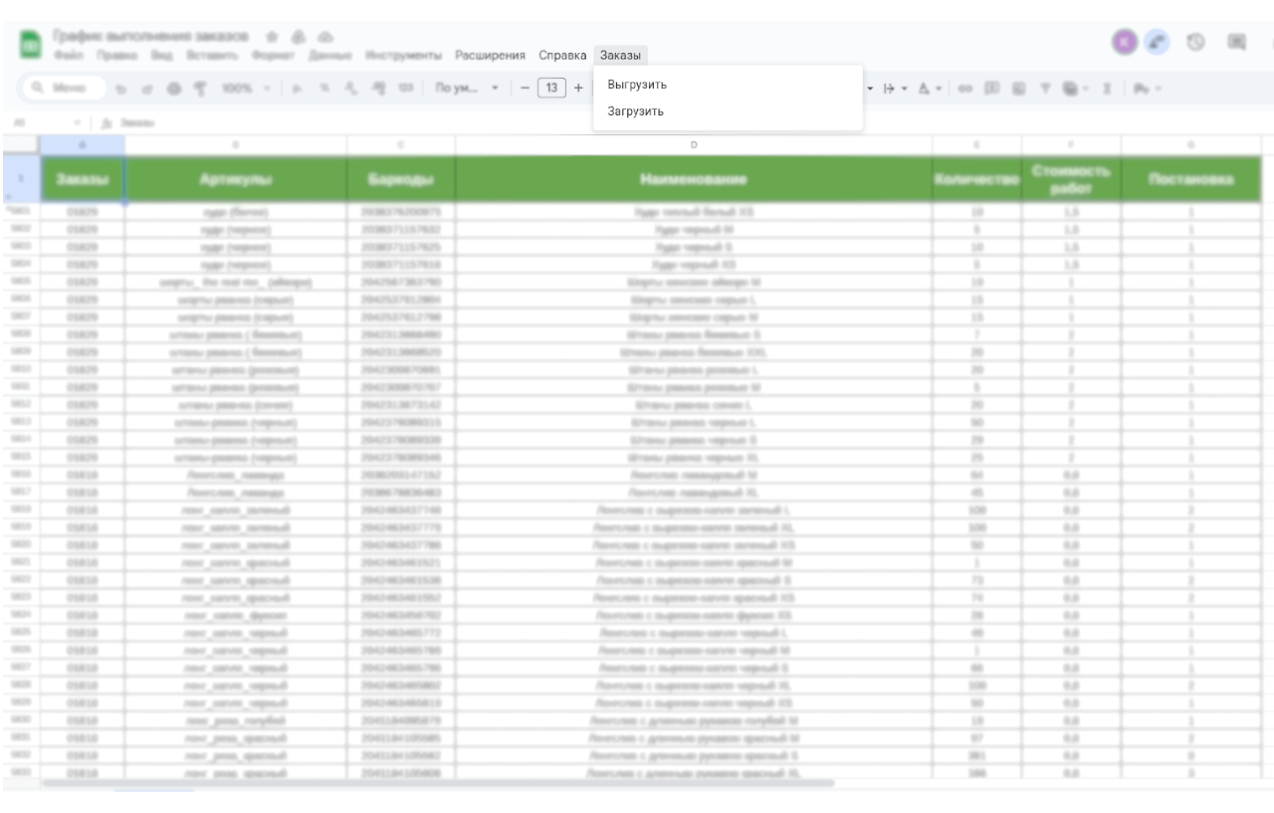Image resolution: width=1274 pixels, height=813 pixels.
Task: Insert a link from the toolbar
Action: pyautogui.click(x=965, y=88)
